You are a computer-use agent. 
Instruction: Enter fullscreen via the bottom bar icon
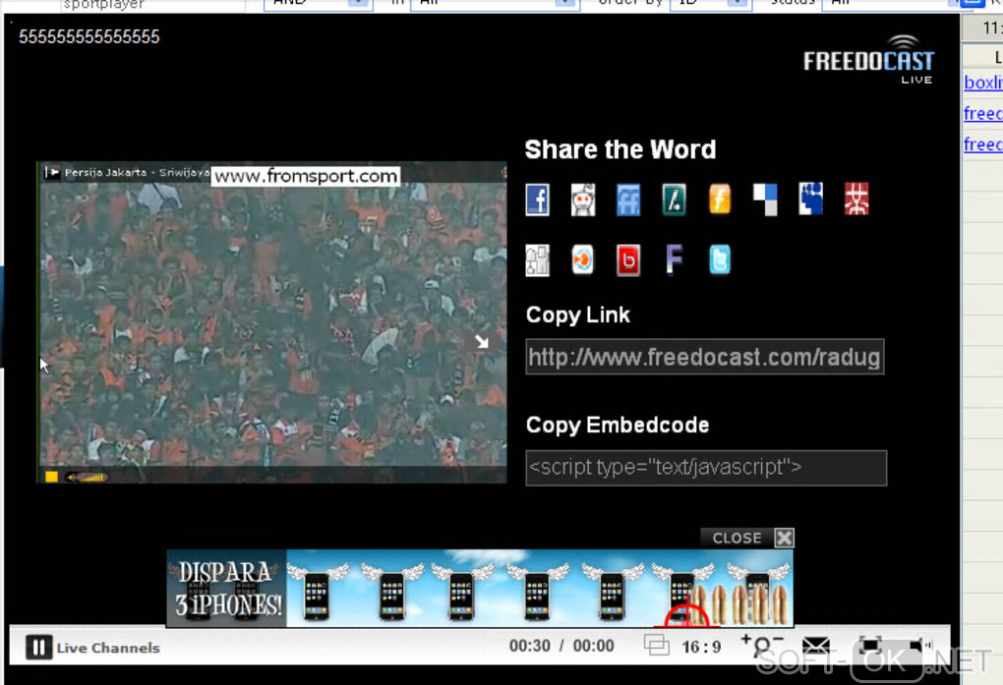coord(870,646)
